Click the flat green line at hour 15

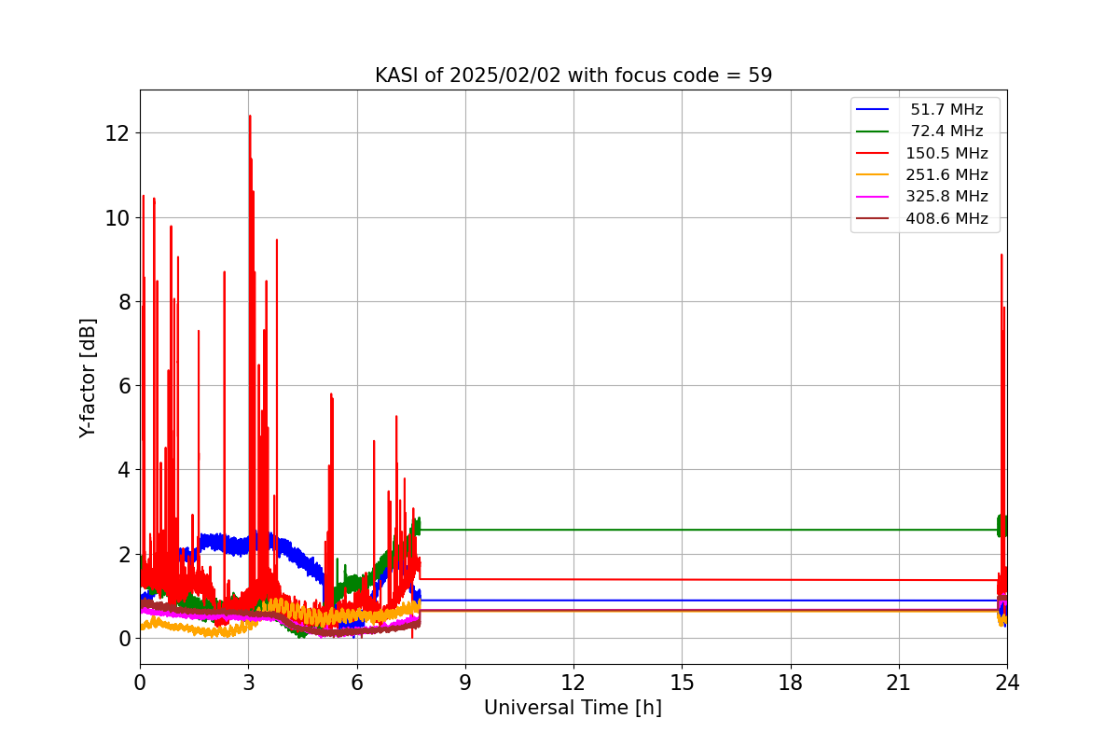pyautogui.click(x=682, y=530)
